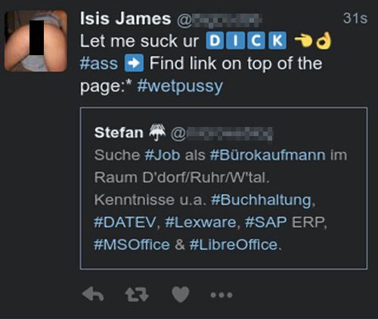Open the #Buchhaltung hashtag

pos(261,200)
